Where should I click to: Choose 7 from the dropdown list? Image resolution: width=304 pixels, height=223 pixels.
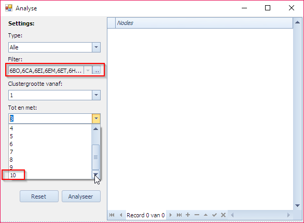[50, 152]
